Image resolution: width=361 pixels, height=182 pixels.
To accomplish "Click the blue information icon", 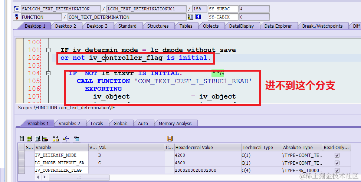I will coord(198,17).
